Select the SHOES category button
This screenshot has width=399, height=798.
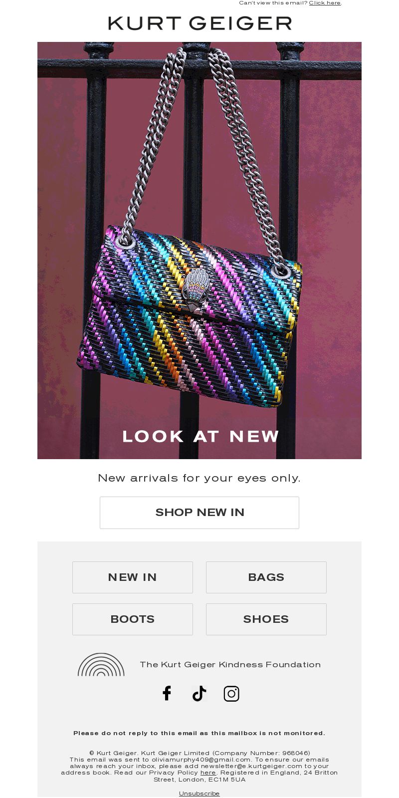266,619
